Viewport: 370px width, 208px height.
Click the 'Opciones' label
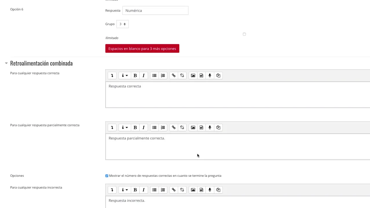point(17,176)
